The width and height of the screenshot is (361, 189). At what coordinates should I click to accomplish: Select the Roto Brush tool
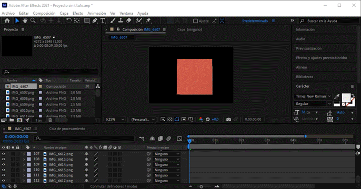click(138, 20)
